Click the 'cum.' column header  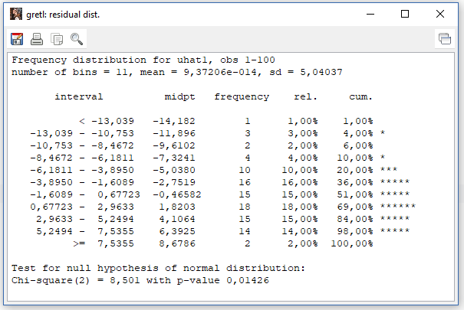pos(360,97)
